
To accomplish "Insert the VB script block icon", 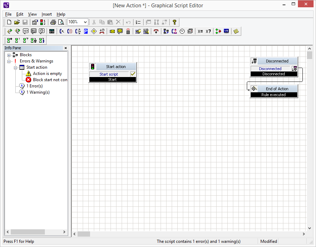I will tap(226, 31).
